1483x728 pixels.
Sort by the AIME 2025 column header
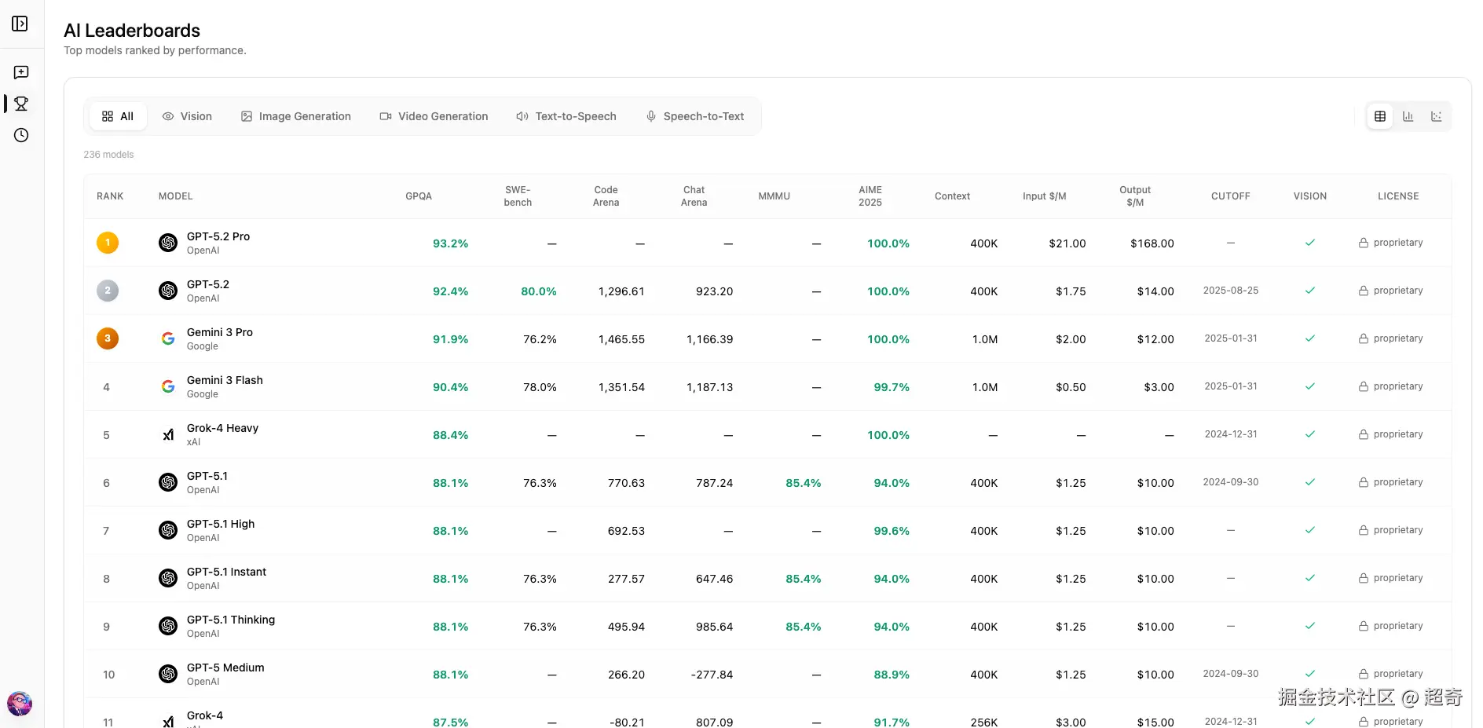click(x=870, y=196)
